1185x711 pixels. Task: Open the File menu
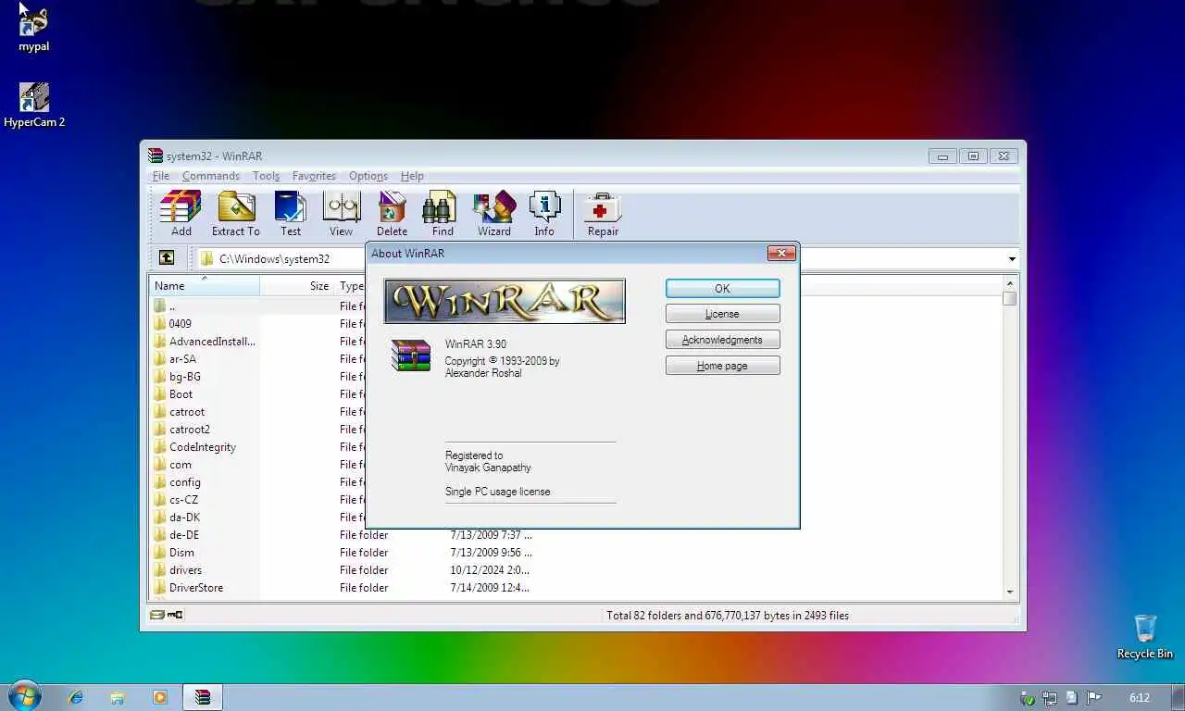click(161, 176)
